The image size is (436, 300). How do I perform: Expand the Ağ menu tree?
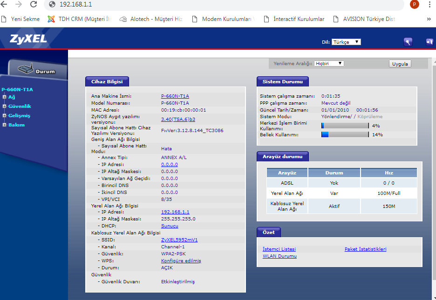pos(5,97)
